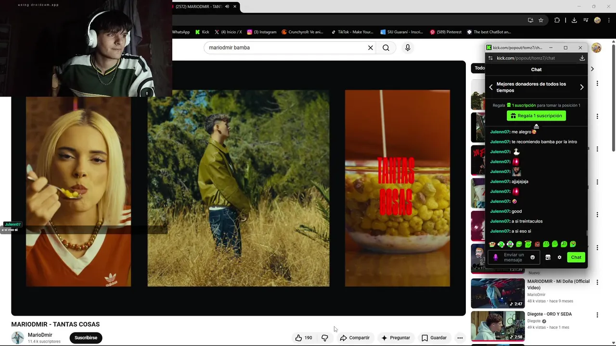Open the (3) Instagram bookmark
This screenshot has width=616, height=346.
(262, 32)
